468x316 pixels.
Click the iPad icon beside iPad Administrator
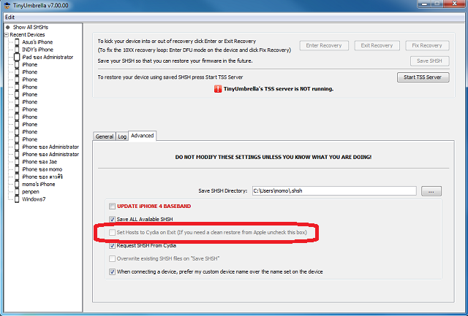[x=17, y=57]
